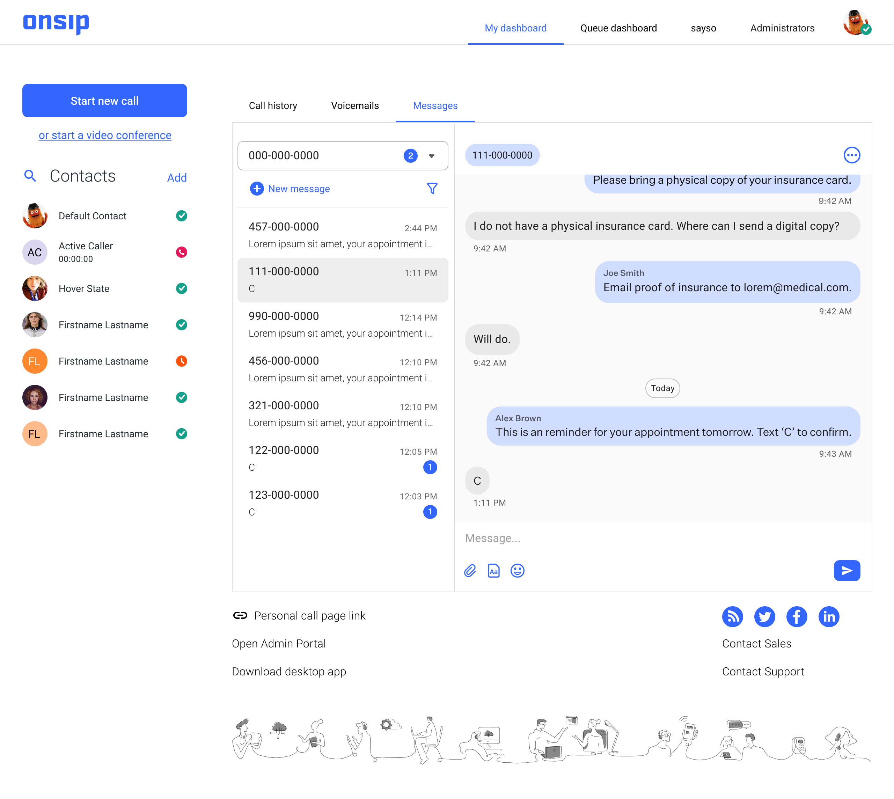Click the Hover State contact photo

[35, 288]
